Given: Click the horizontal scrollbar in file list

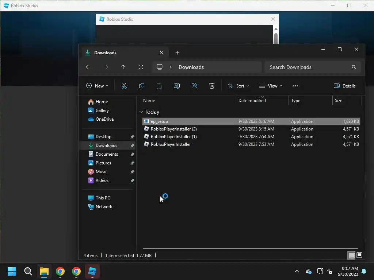Looking at the screenshot, I should [251, 248].
